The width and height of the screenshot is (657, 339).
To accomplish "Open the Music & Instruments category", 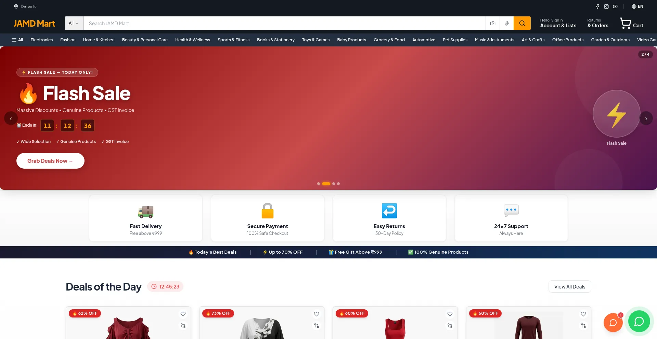I will tap(494, 40).
